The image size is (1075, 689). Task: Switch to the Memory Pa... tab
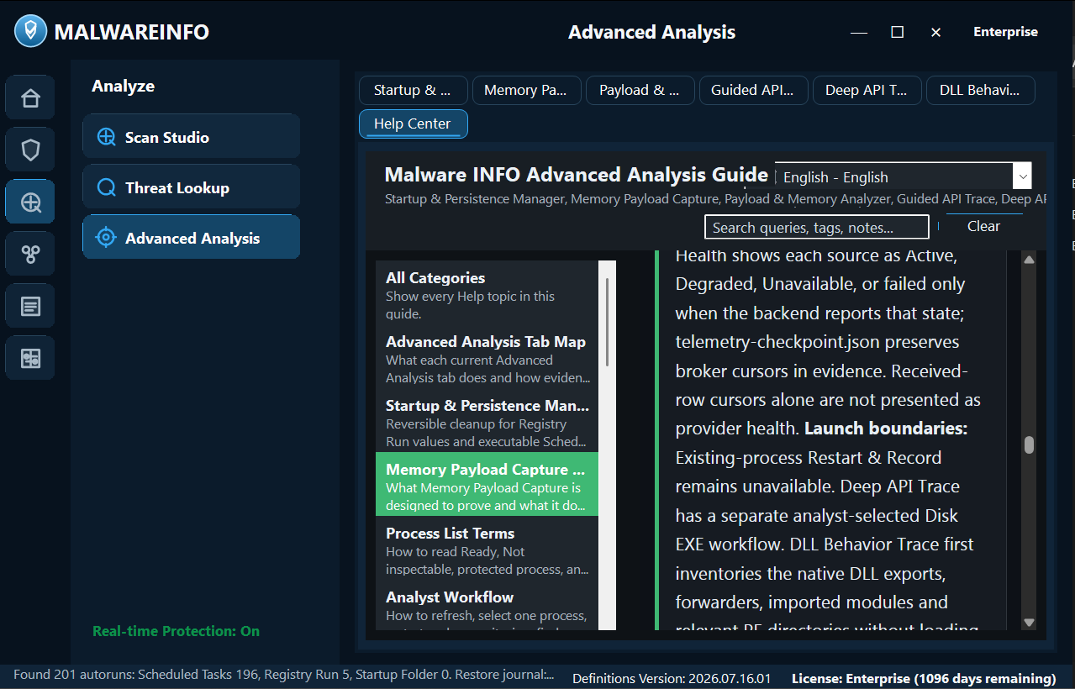point(526,90)
